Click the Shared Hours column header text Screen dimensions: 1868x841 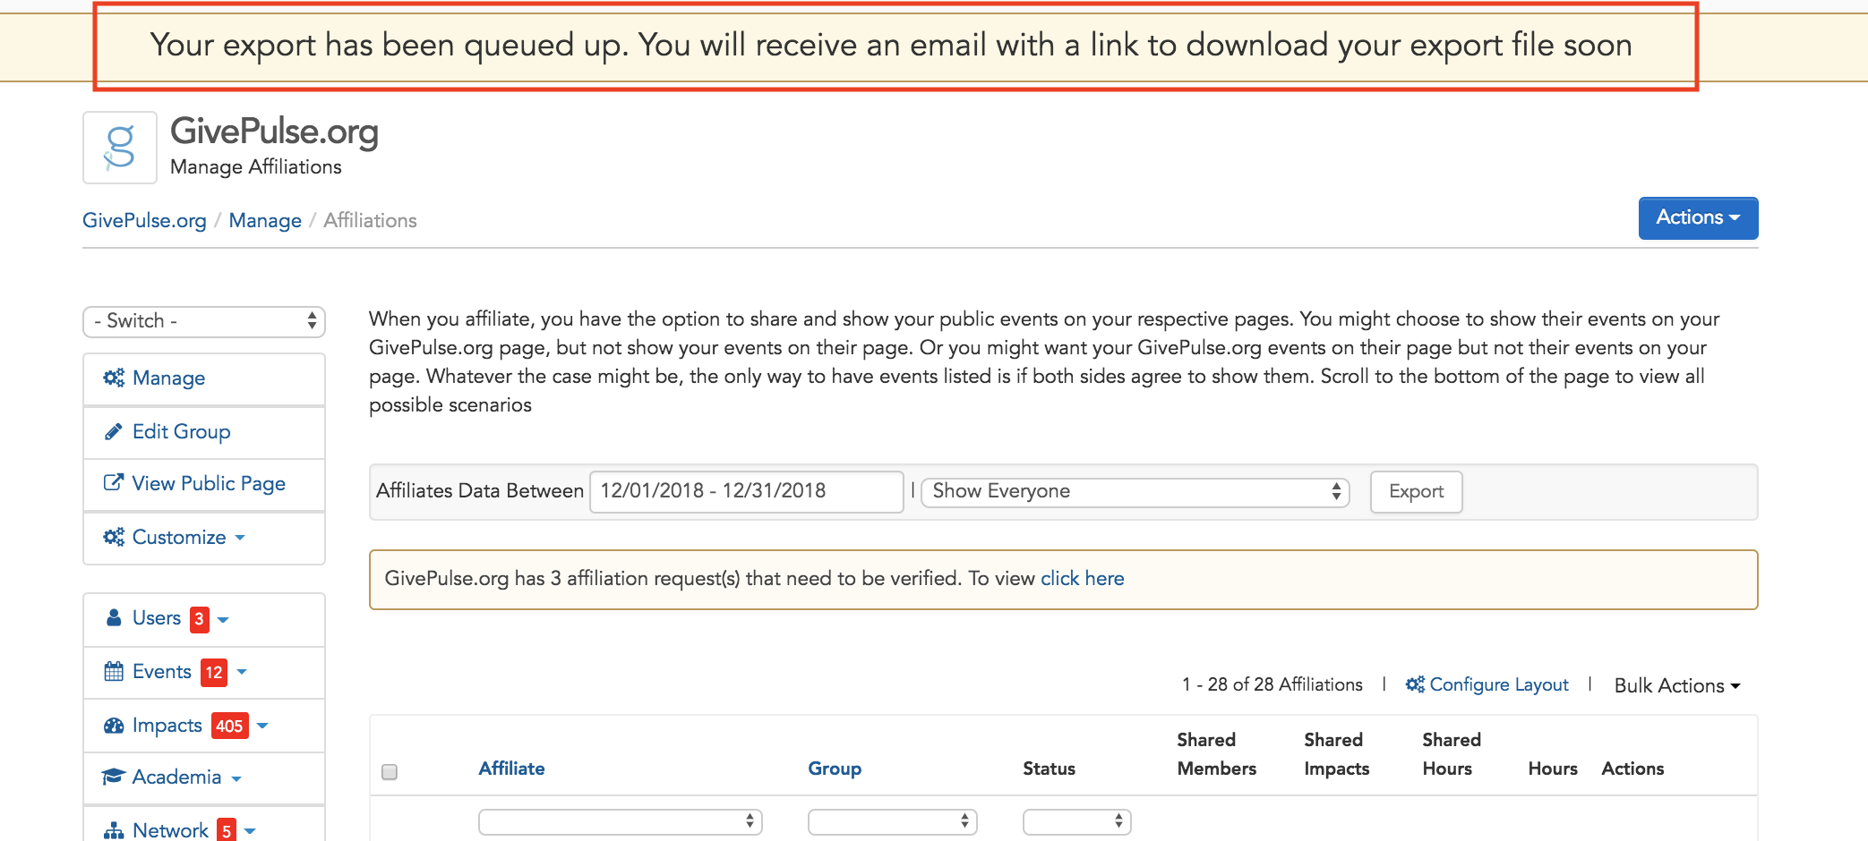pos(1451,754)
